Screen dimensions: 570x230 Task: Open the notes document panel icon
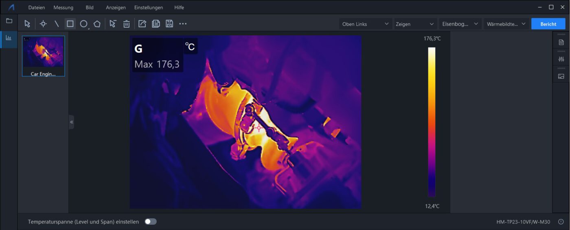pyautogui.click(x=561, y=42)
